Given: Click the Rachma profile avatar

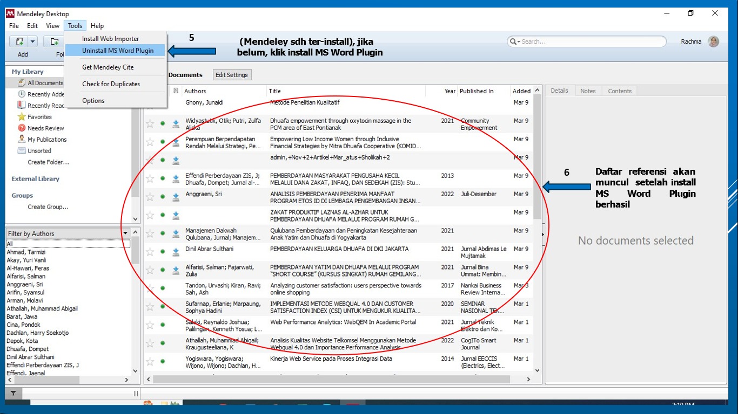Looking at the screenshot, I should pos(713,41).
